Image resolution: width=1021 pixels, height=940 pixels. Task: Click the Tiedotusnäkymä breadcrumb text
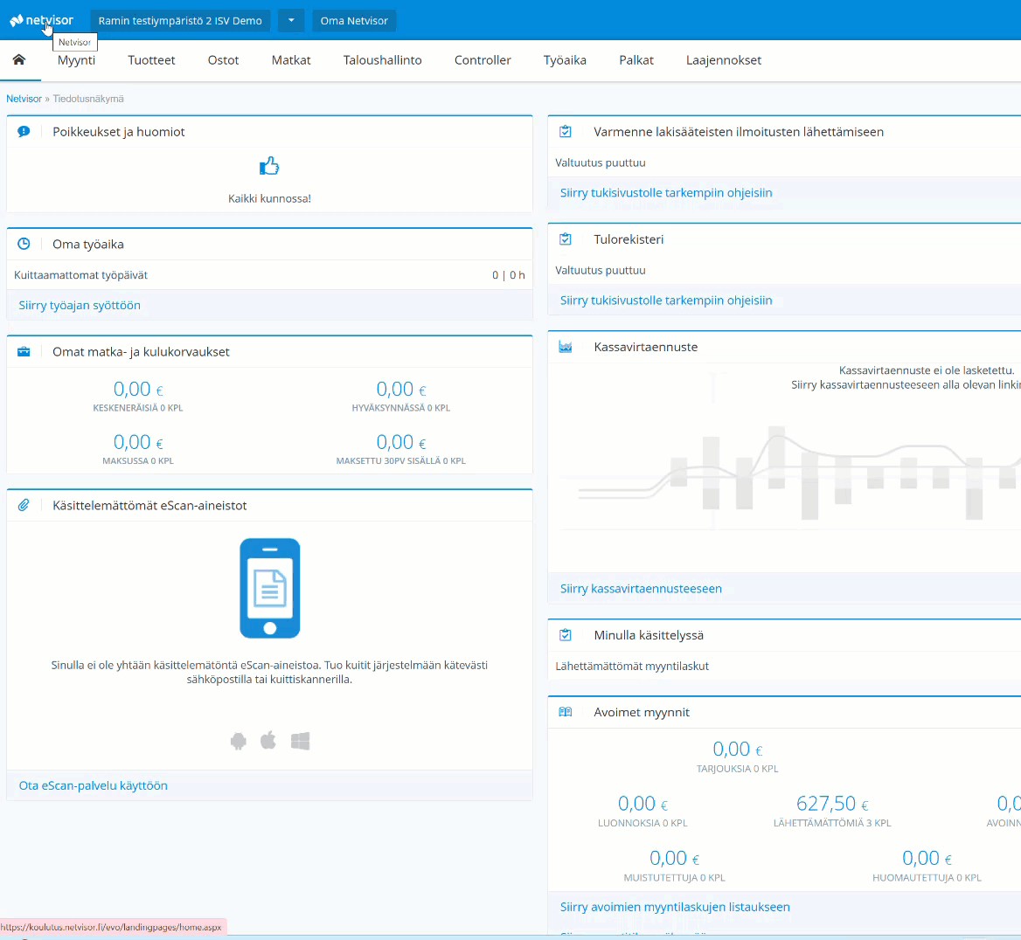88,99
